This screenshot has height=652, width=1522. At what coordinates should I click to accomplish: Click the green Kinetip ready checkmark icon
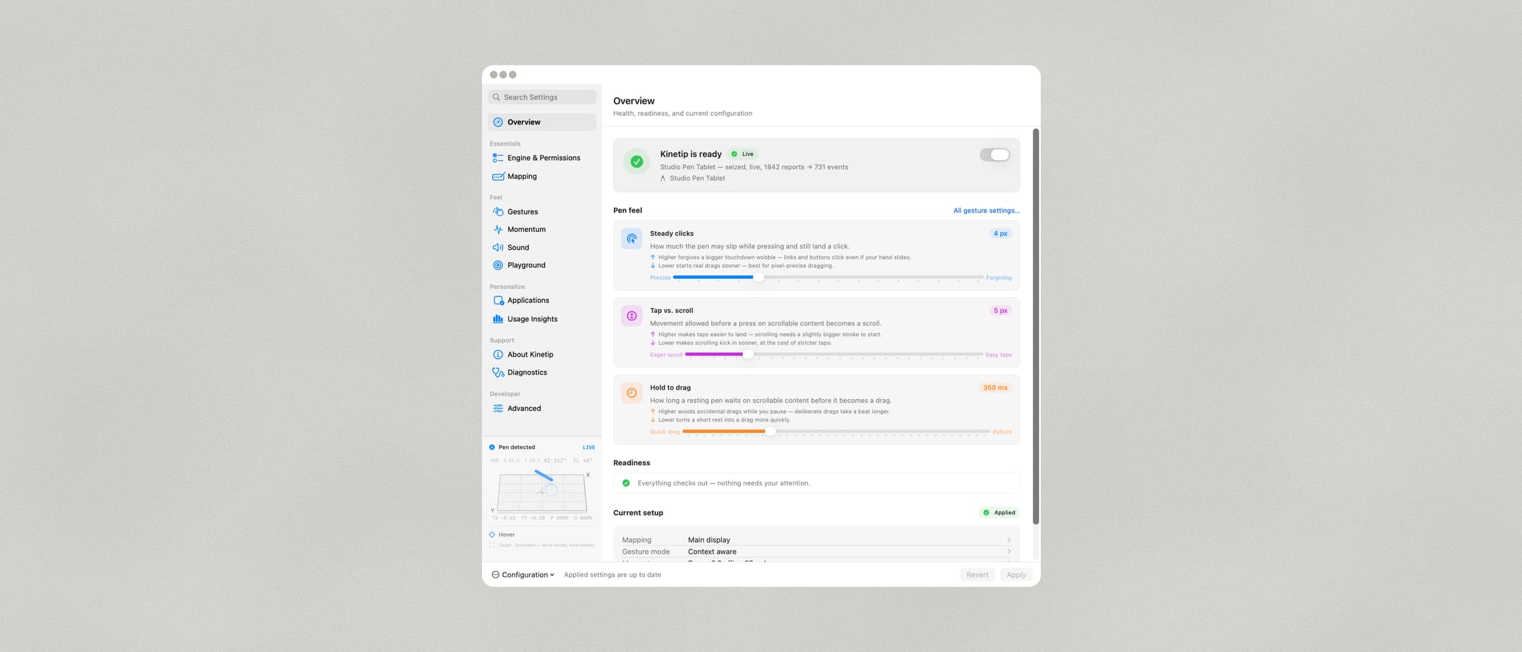[x=636, y=162]
